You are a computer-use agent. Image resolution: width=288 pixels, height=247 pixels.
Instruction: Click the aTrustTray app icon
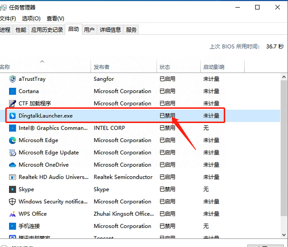(x=12, y=79)
